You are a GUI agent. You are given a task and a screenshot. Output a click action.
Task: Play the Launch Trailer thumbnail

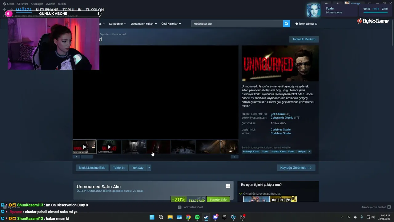[109, 147]
